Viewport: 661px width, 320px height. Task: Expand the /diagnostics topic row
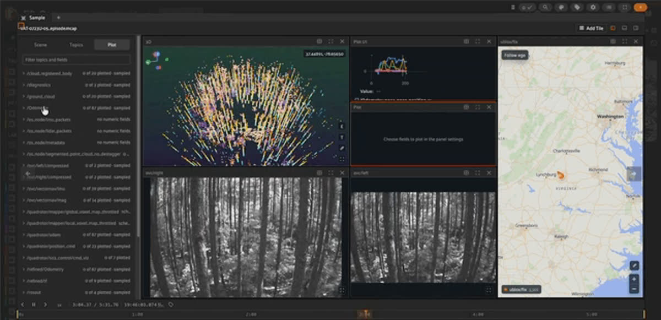point(76,85)
